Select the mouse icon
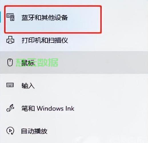Viewport: 148px width, 143px height. pyautogui.click(x=10, y=63)
